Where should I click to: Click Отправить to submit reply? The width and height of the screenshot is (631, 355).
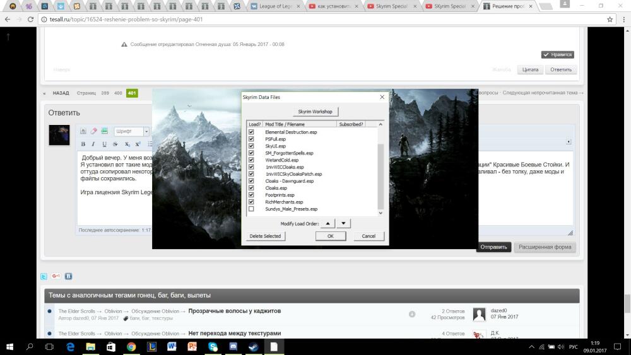coord(494,247)
